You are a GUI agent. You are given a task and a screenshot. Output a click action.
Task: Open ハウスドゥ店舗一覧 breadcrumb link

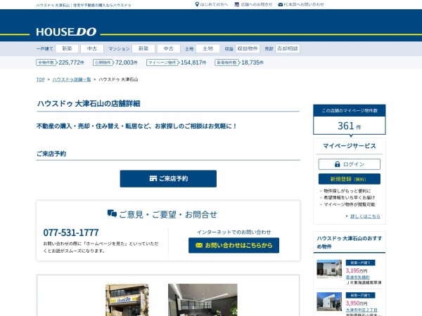tap(72, 79)
